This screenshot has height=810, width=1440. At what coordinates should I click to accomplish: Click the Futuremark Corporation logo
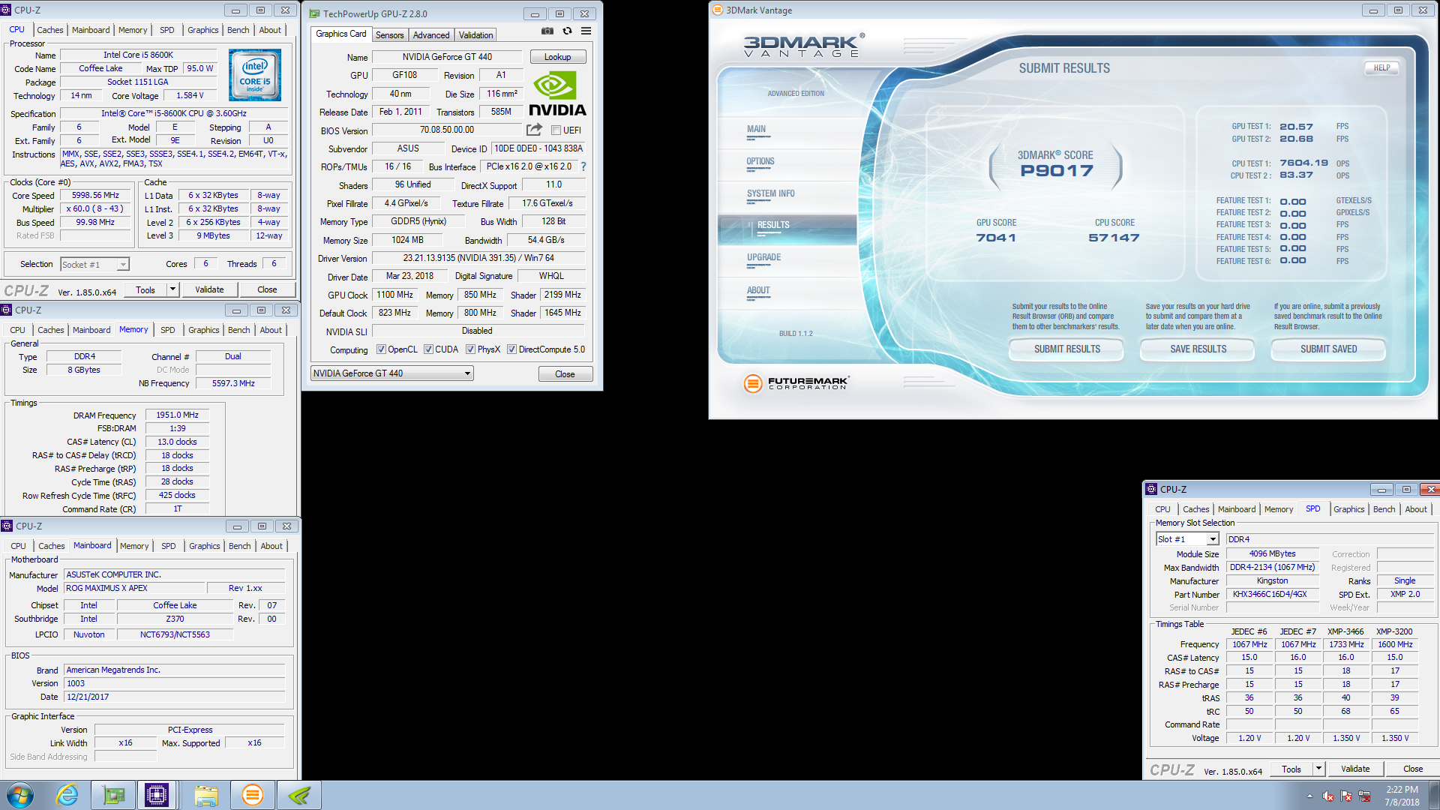click(x=796, y=383)
